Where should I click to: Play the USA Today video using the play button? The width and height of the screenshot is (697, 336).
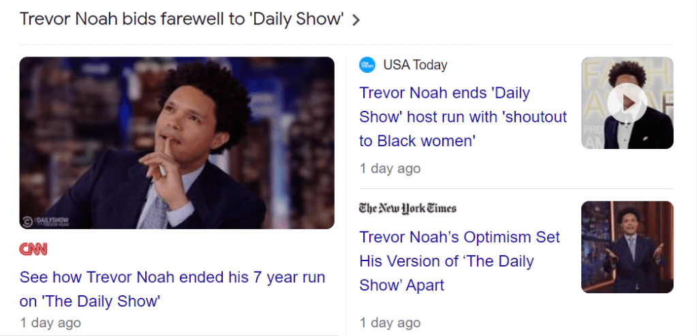(x=628, y=103)
